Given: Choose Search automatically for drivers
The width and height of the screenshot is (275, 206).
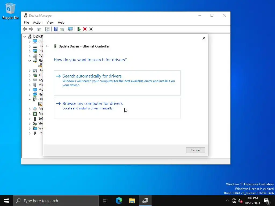Looking at the screenshot, I should click(x=117, y=83).
